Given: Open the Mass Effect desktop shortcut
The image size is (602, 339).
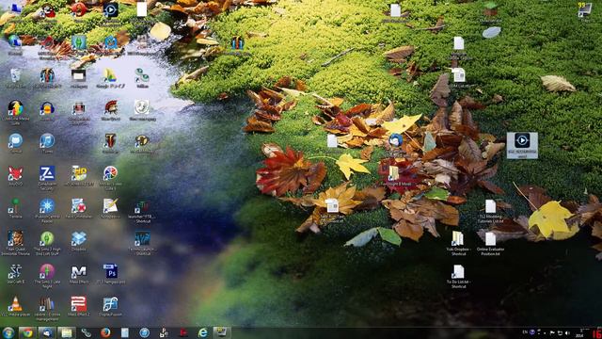Looking at the screenshot, I should pyautogui.click(x=79, y=272).
